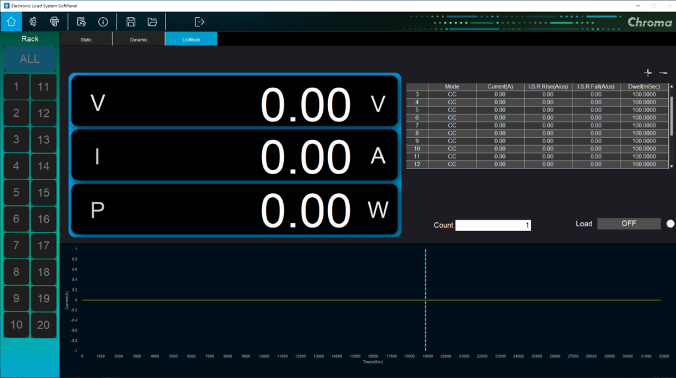The image size is (676, 378).
Task: Go to the Home screen icon
Action: [11, 22]
